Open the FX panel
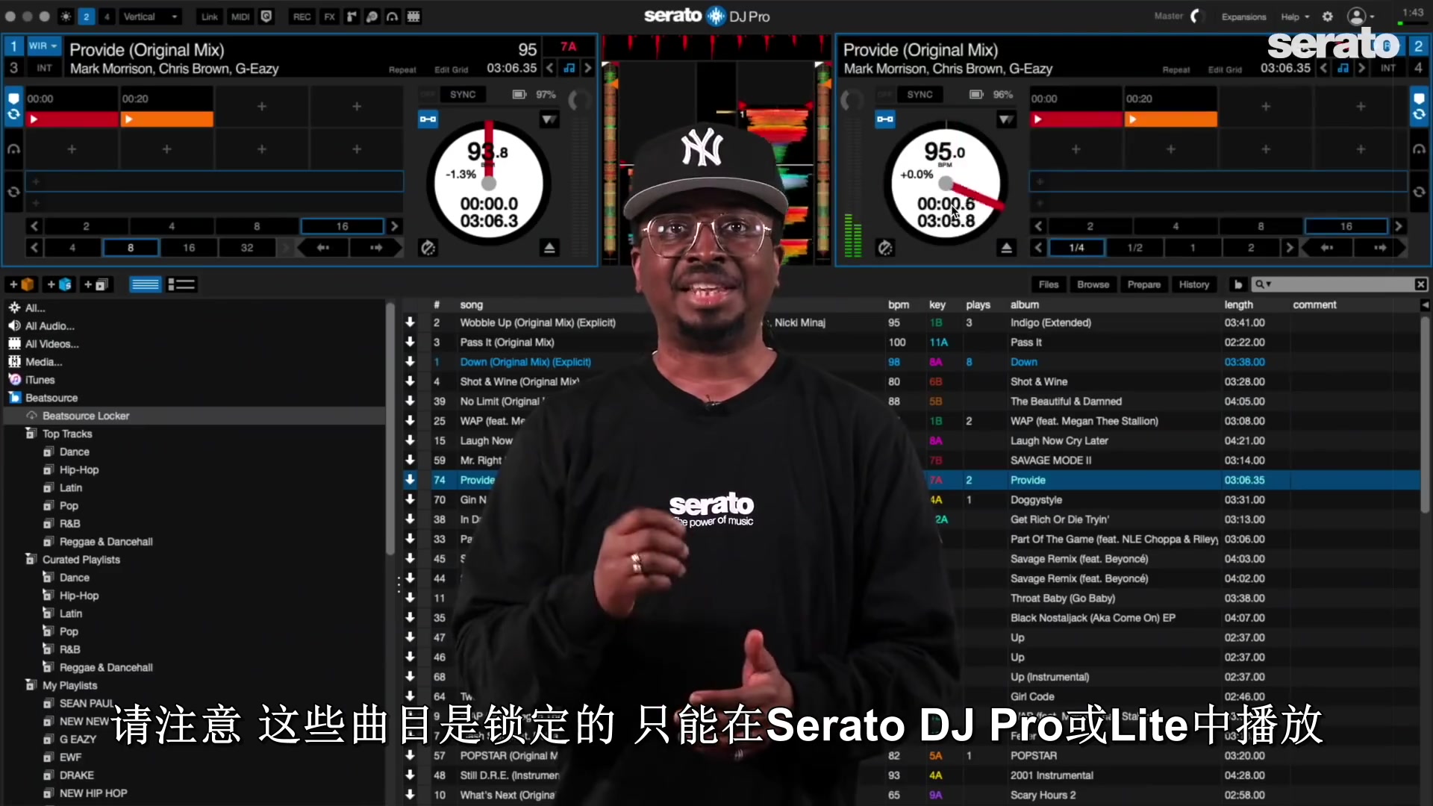The width and height of the screenshot is (1433, 806). pos(329,16)
